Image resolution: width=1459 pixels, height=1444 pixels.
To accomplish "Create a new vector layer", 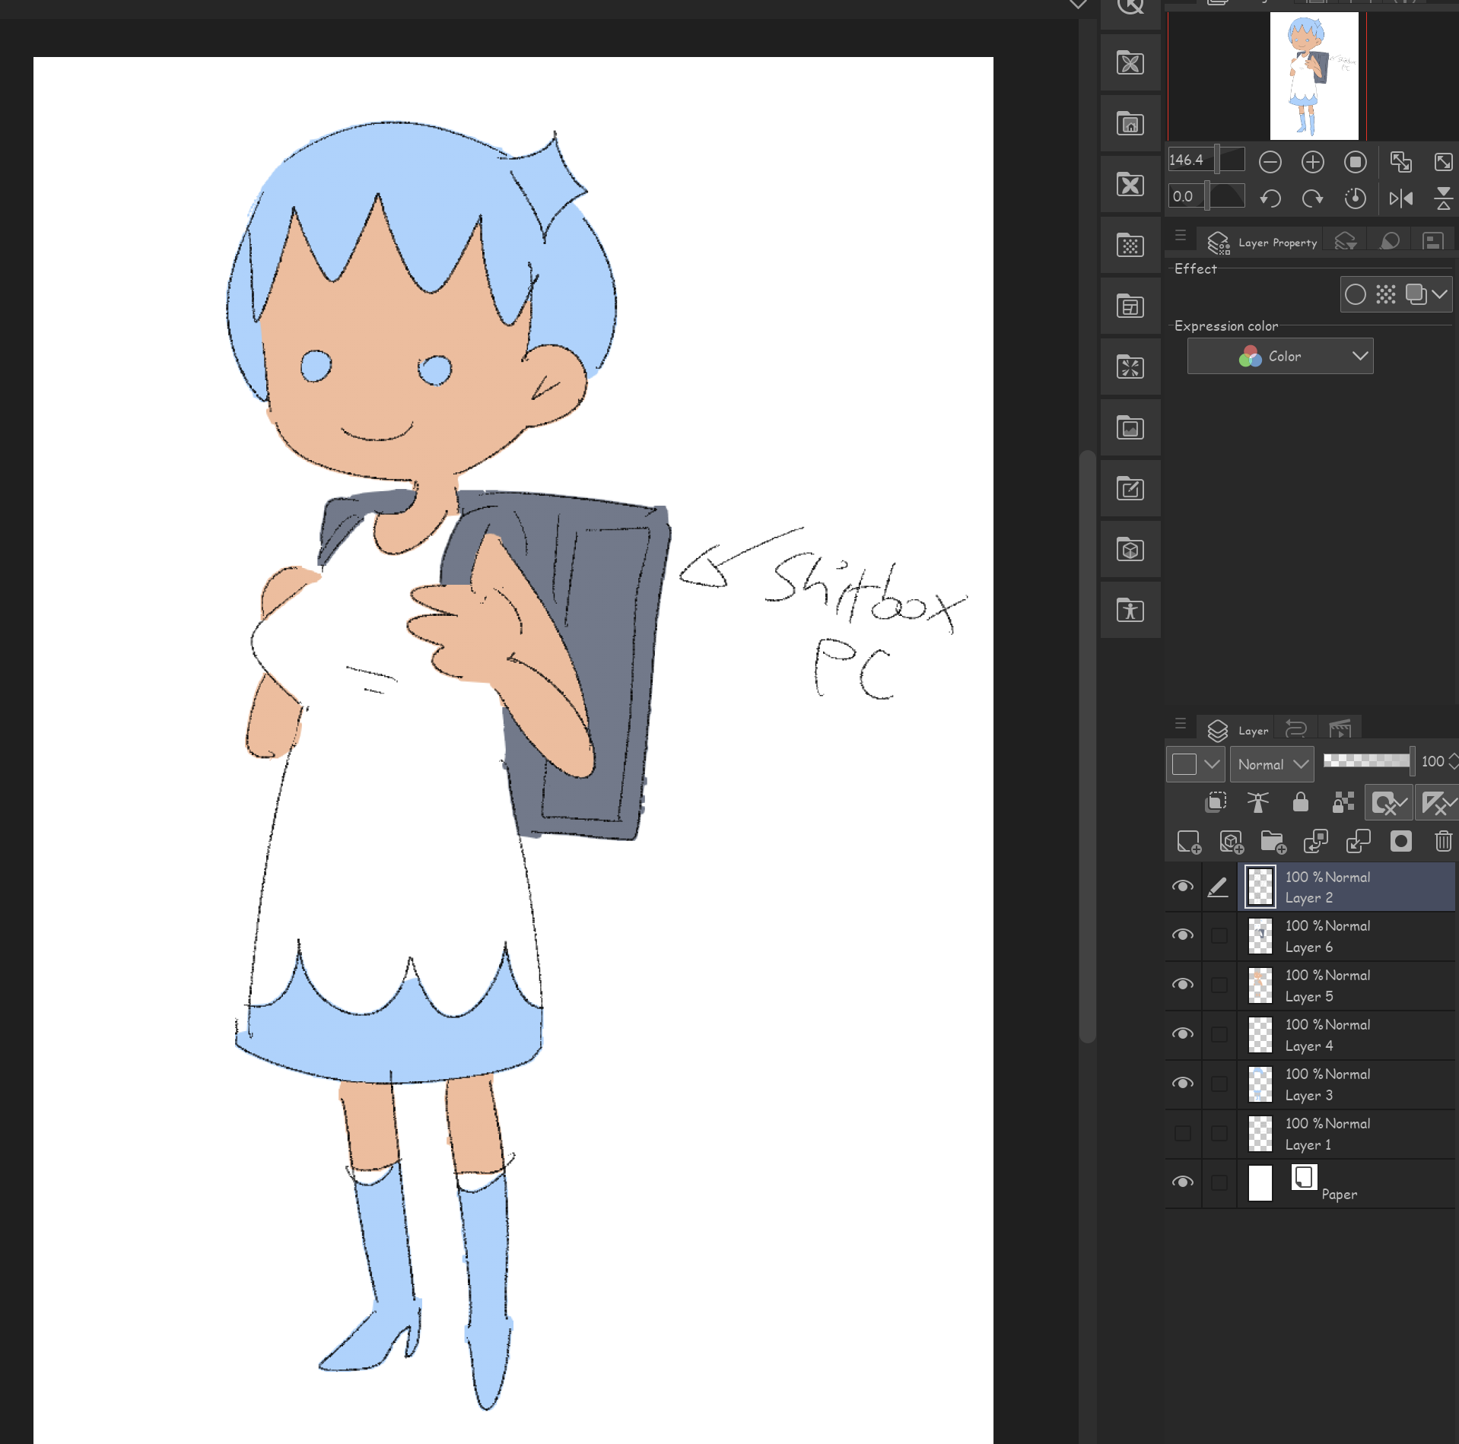I will 1231,842.
